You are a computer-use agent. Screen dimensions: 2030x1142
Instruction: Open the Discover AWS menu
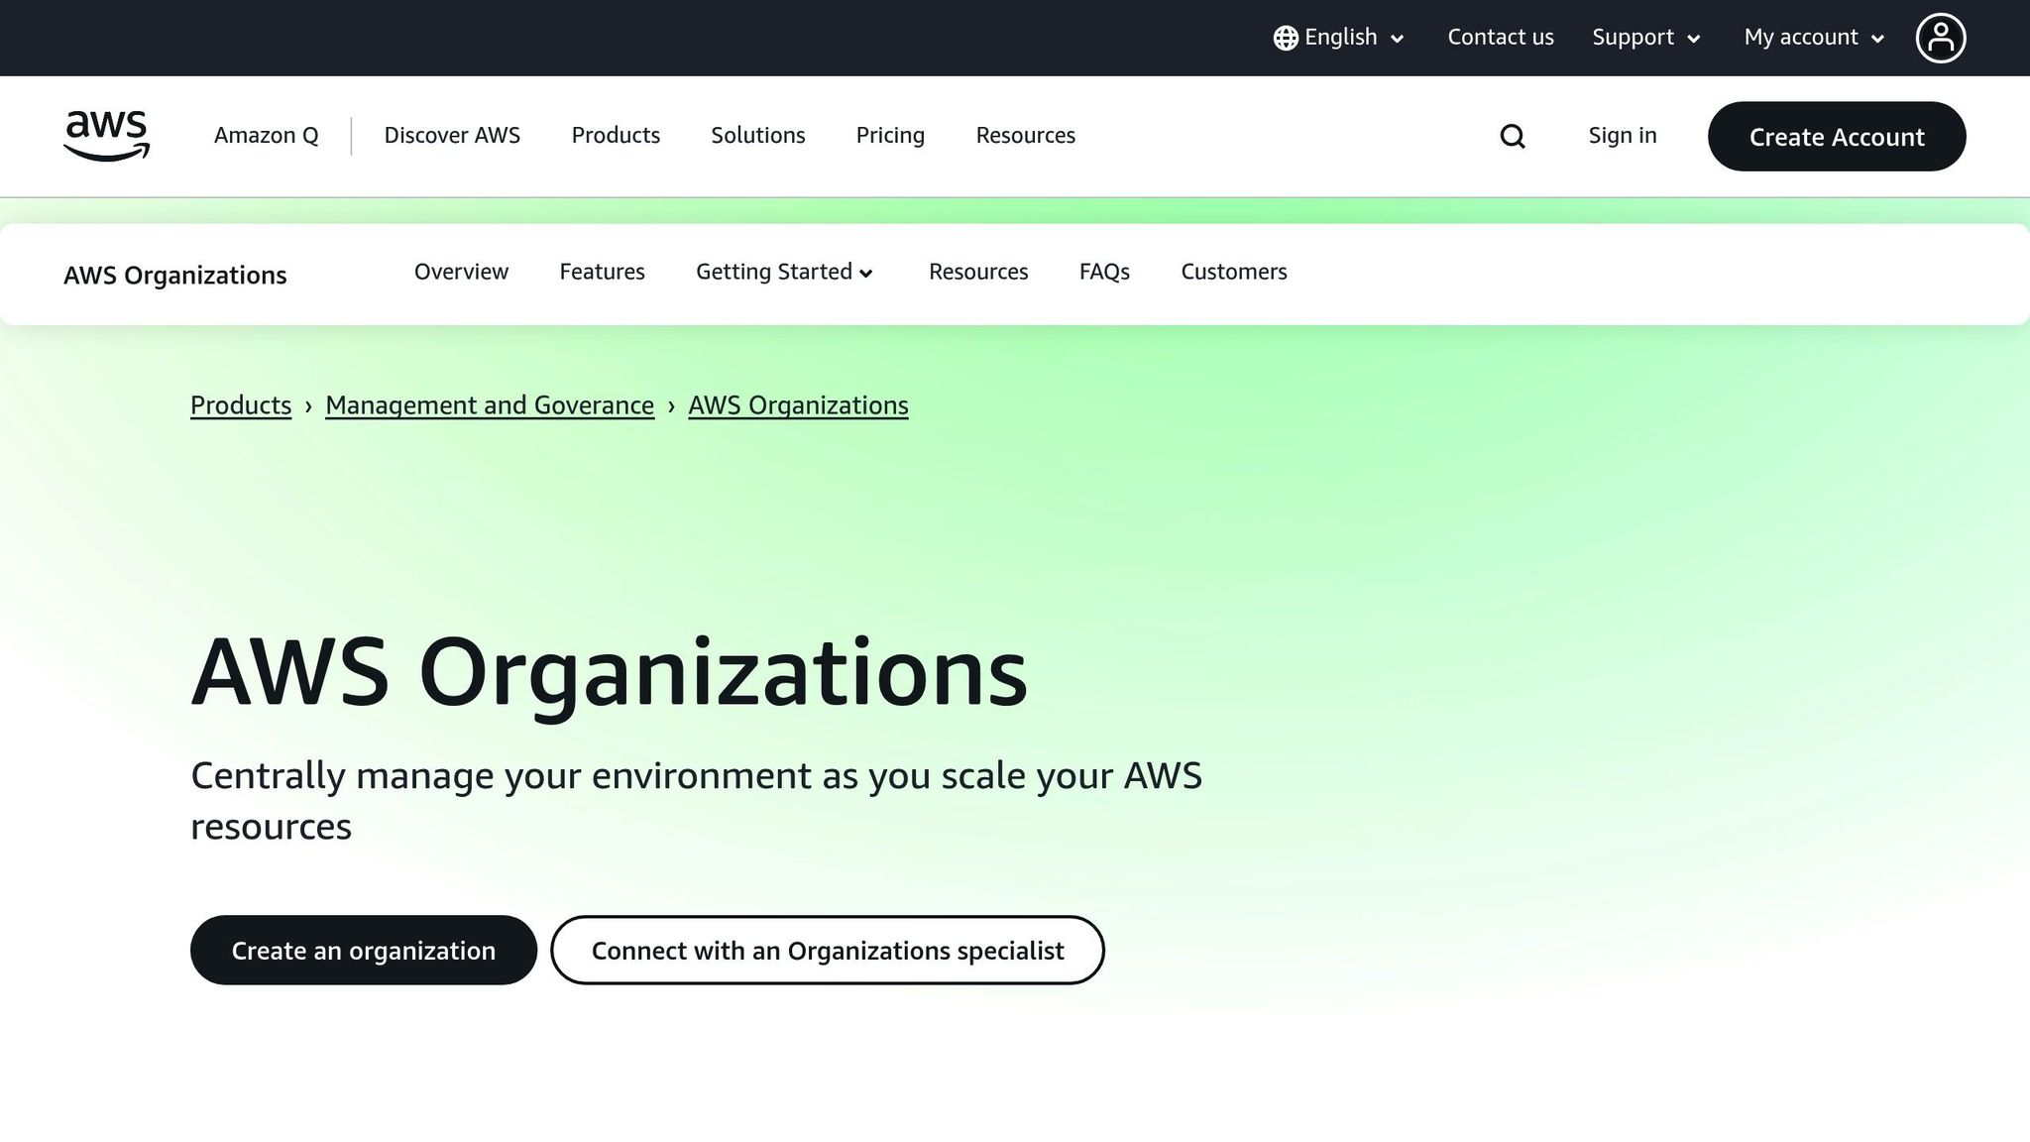click(x=452, y=136)
